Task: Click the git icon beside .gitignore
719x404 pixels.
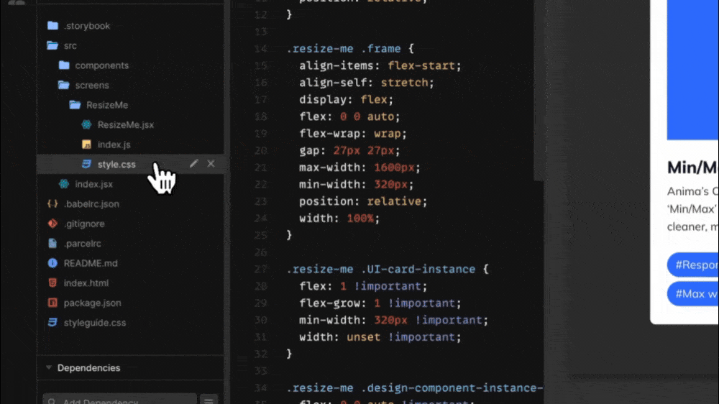Action: (x=52, y=224)
